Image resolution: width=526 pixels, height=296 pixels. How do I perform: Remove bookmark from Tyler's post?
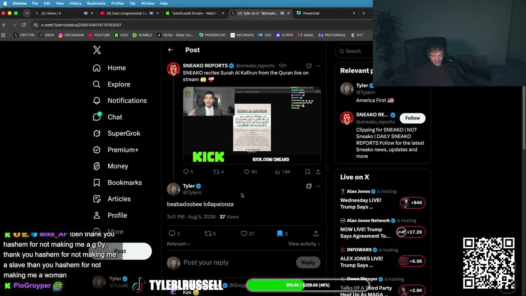282,234
